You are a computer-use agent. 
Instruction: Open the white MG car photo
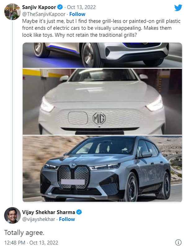(102, 102)
